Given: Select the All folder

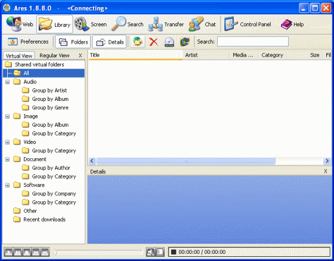Looking at the screenshot, I should click(x=44, y=73).
